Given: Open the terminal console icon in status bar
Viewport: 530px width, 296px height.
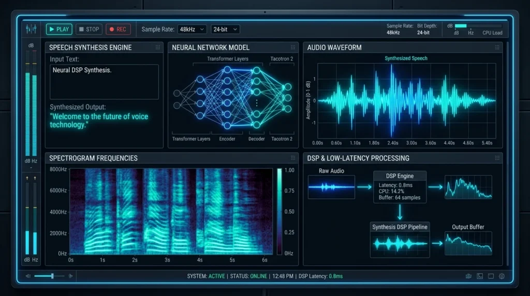Looking at the screenshot, I should pyautogui.click(x=480, y=276).
